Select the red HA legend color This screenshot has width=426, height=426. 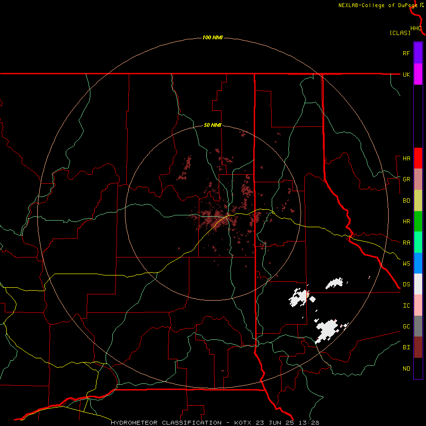pyautogui.click(x=418, y=158)
